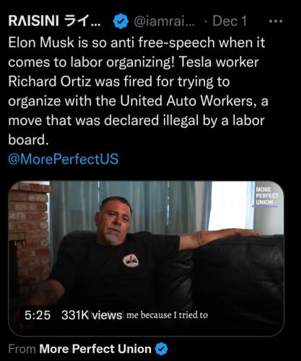Click the "From" label below the video
This screenshot has height=361, width=301.
click(x=22, y=349)
